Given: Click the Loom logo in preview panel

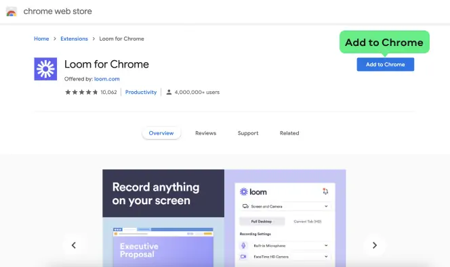Looking at the screenshot, I should tap(253, 192).
